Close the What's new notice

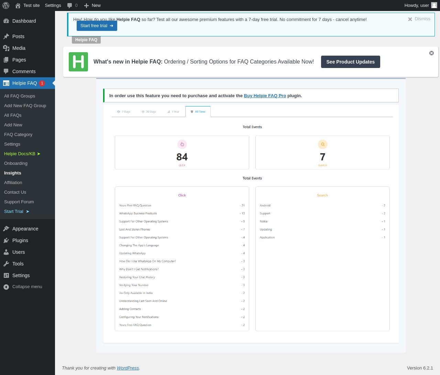(431, 53)
